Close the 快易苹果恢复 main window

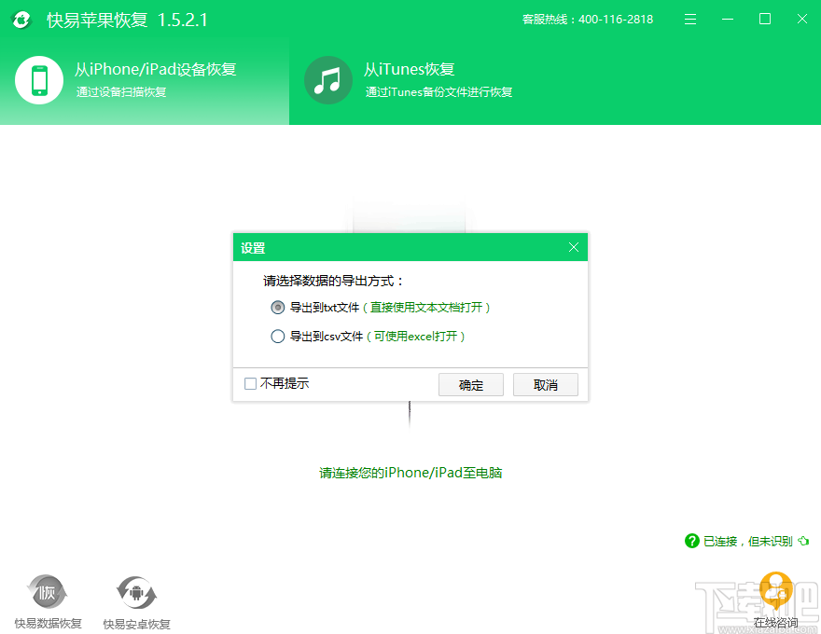pos(801,20)
